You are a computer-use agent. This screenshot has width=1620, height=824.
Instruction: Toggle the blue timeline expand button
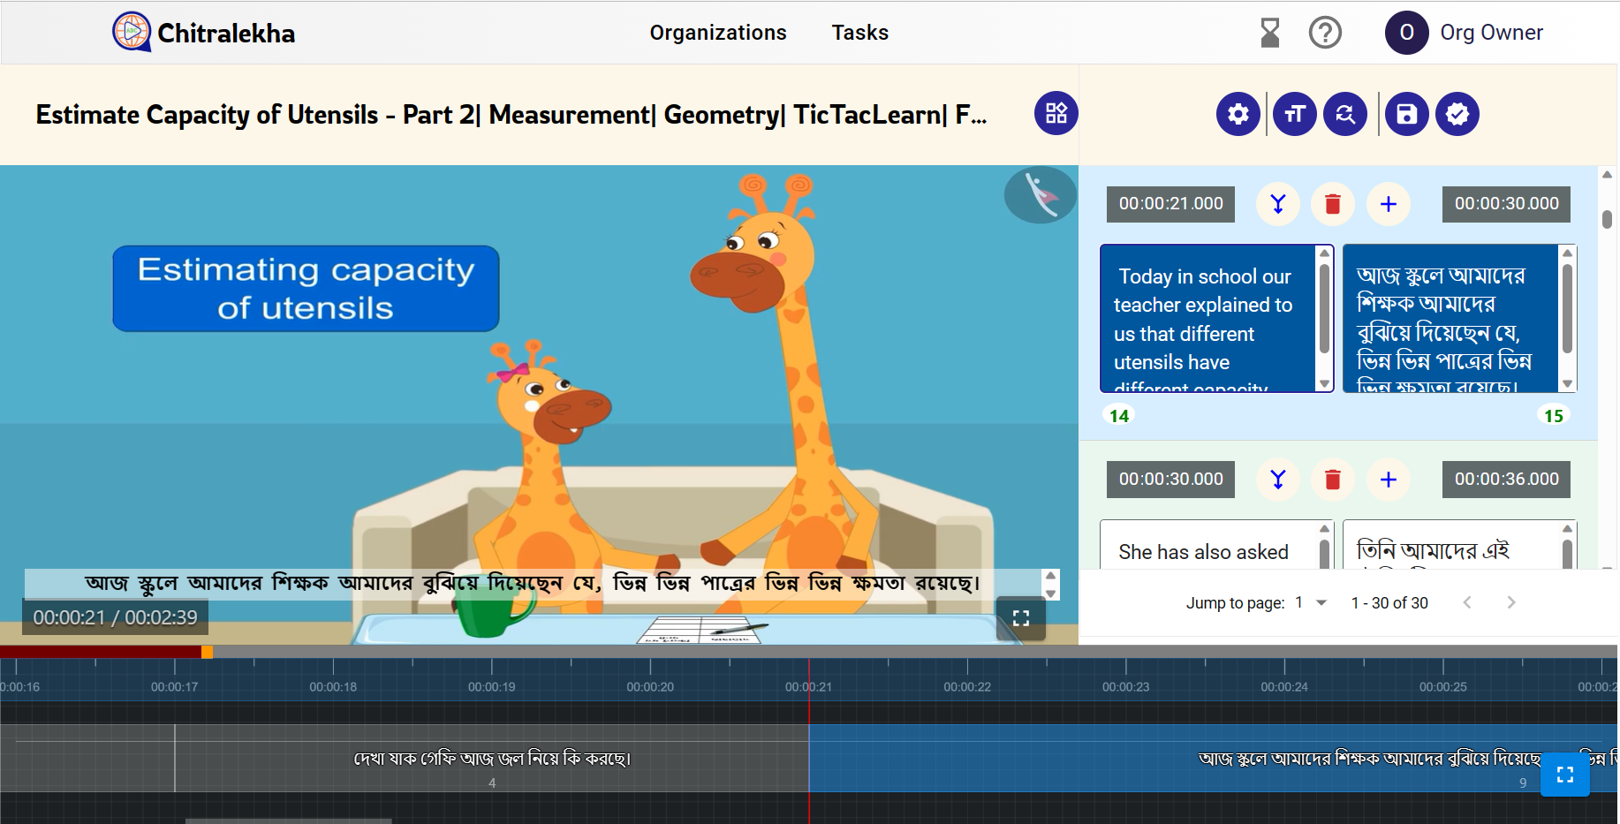click(1564, 775)
